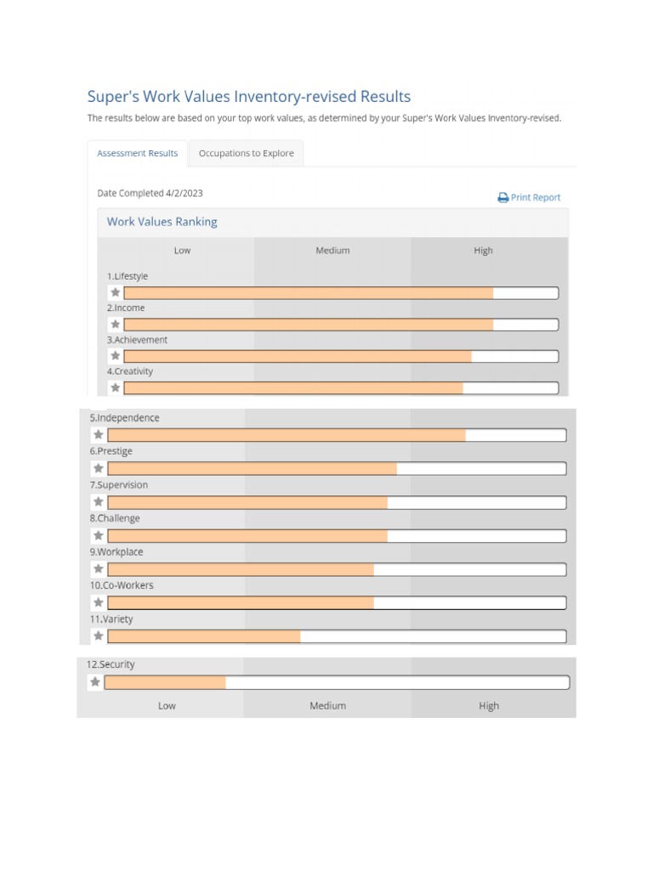Click the star icon beside Co-Workers

(x=99, y=602)
